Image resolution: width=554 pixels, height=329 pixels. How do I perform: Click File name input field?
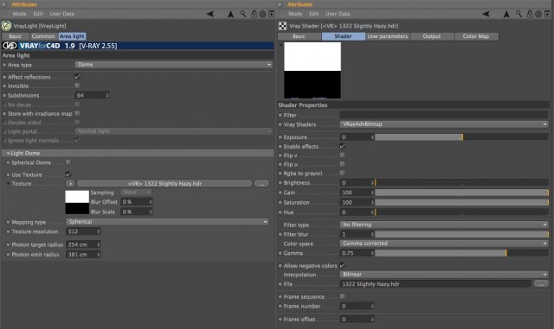435,284
